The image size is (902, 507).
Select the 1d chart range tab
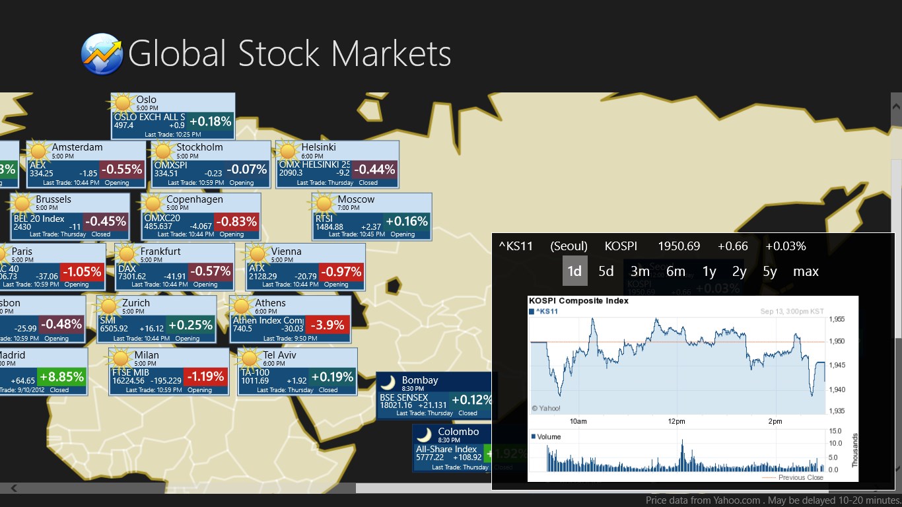pos(575,271)
